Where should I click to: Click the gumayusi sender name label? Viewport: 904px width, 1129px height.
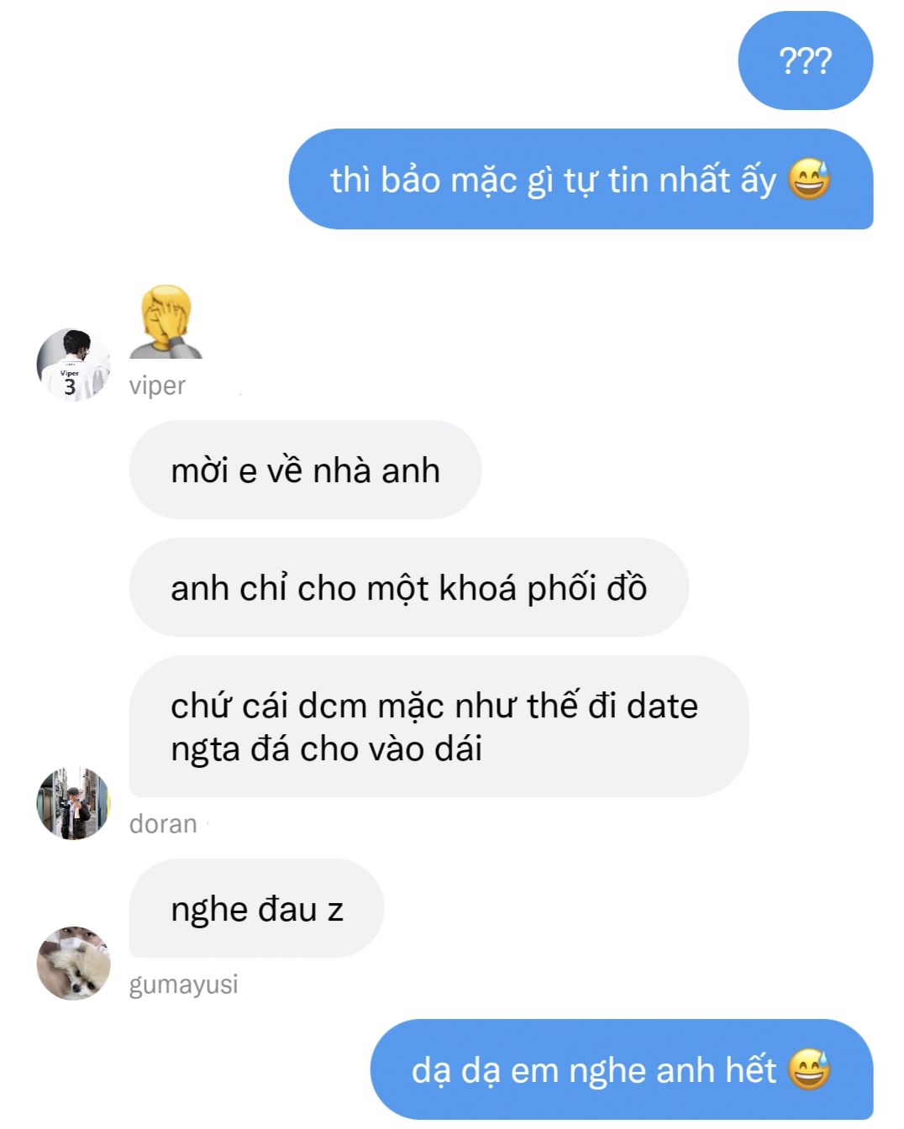pyautogui.click(x=184, y=984)
